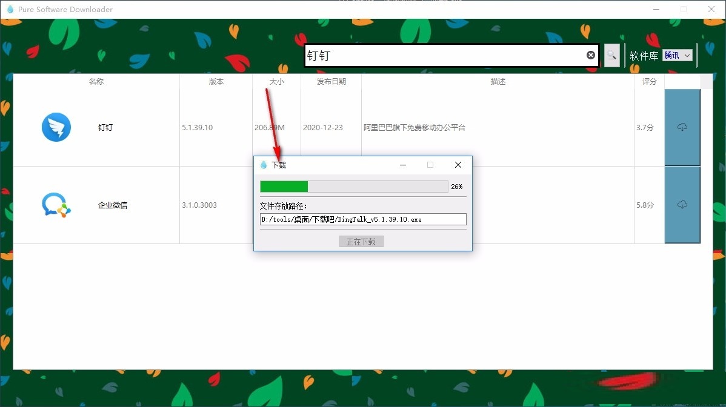Select the file path input field
This screenshot has width=726, height=407.
click(x=362, y=219)
